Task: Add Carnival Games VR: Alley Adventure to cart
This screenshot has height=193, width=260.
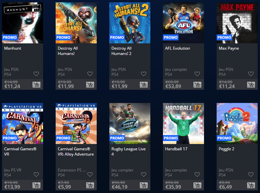Action: pyautogui.click(x=90, y=185)
